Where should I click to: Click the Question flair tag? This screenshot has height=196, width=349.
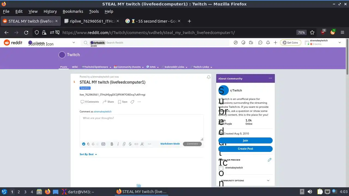(x=85, y=88)
